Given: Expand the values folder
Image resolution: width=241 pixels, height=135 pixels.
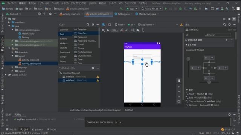Looking at the screenshot, I should [x=12, y=71].
